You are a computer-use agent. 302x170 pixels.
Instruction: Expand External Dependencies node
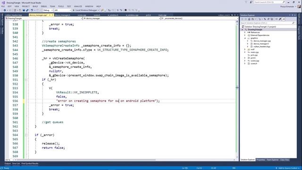pos(245,35)
